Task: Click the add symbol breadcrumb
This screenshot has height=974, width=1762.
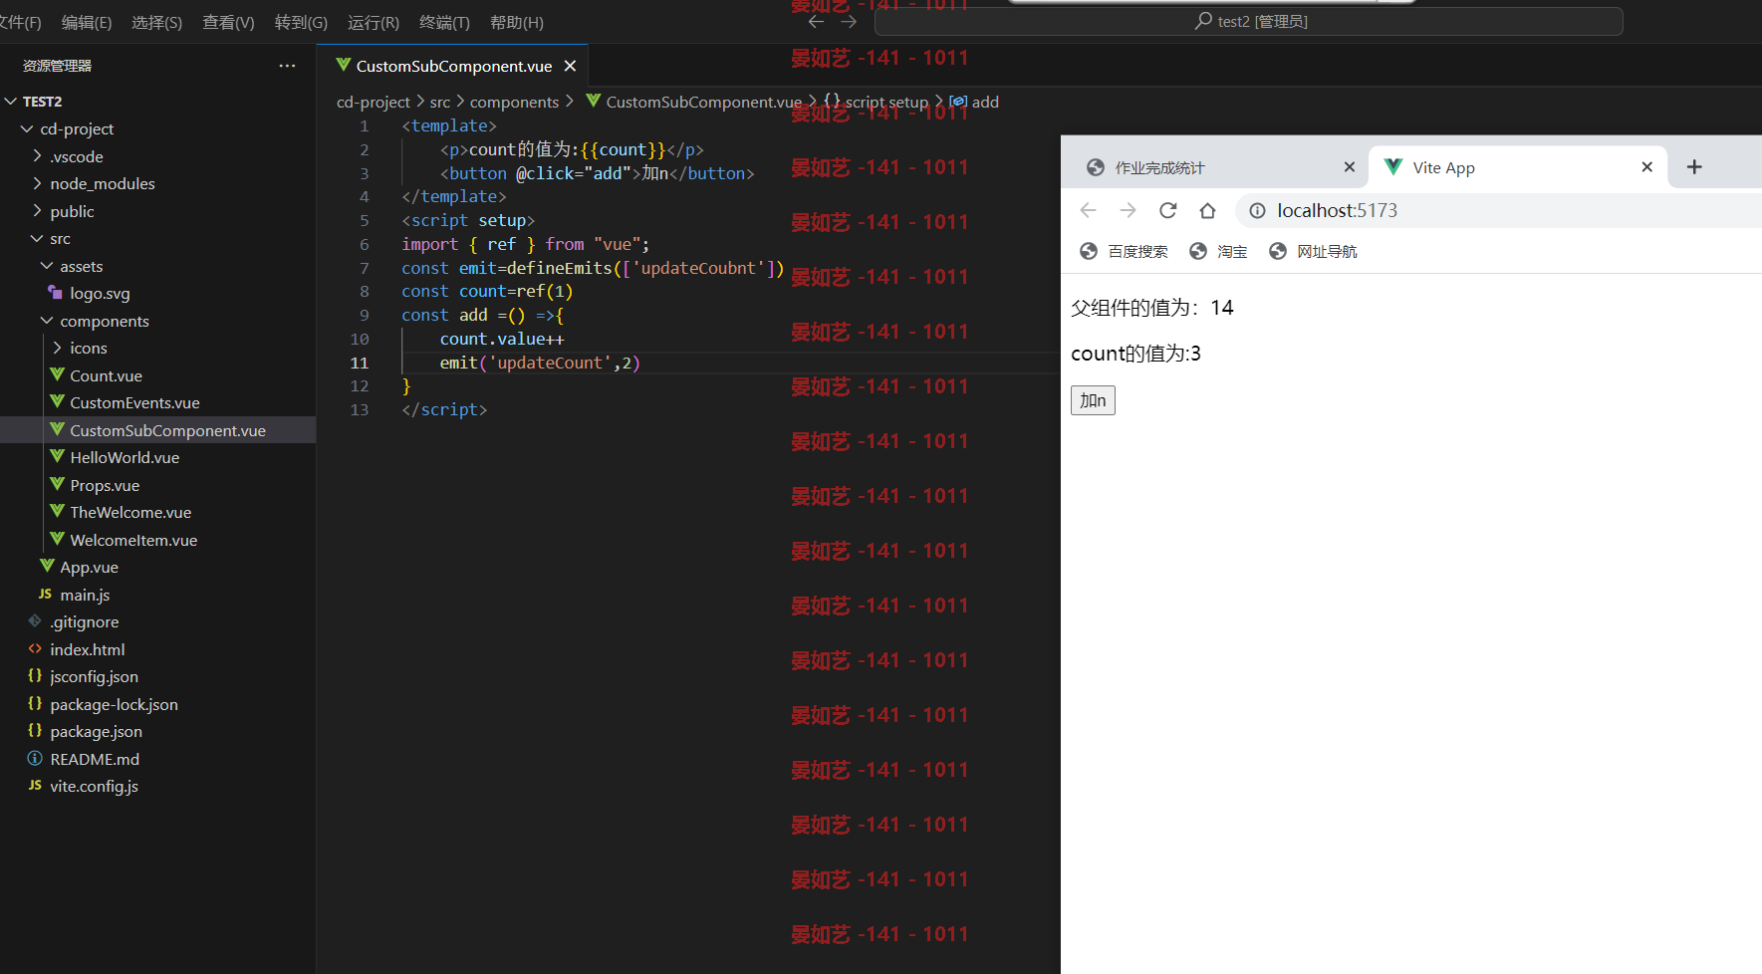Action: coord(975,102)
